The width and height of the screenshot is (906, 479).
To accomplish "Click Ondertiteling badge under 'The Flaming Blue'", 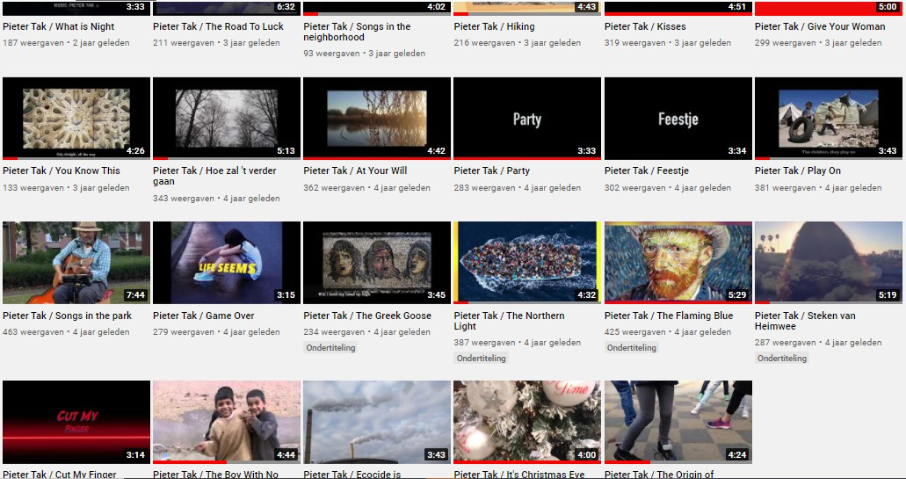I will tap(632, 348).
